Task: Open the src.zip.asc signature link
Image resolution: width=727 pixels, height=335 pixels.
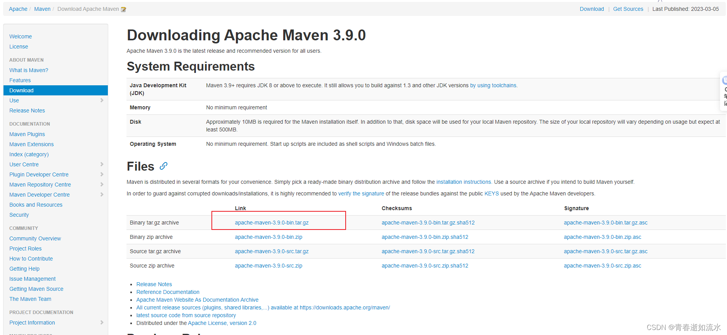Action: click(602, 266)
